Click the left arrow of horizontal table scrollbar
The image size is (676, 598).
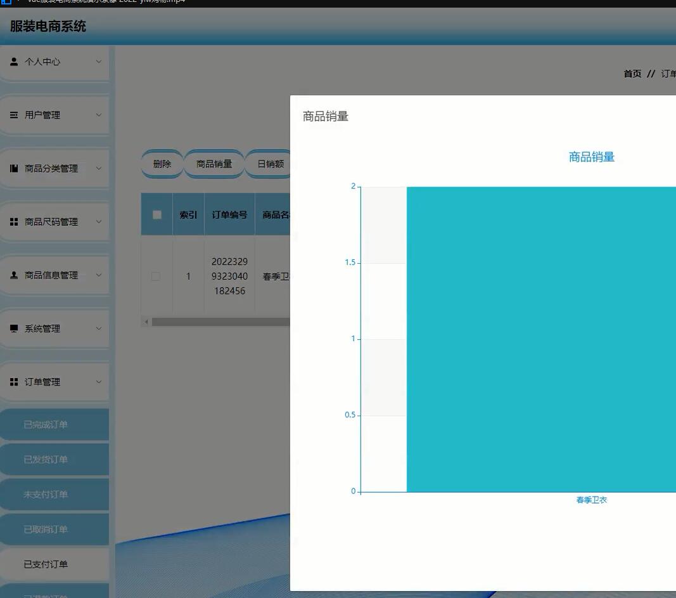[x=146, y=322]
